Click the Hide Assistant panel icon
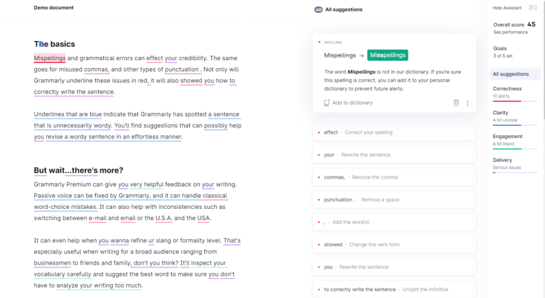545x298 pixels. click(x=532, y=8)
